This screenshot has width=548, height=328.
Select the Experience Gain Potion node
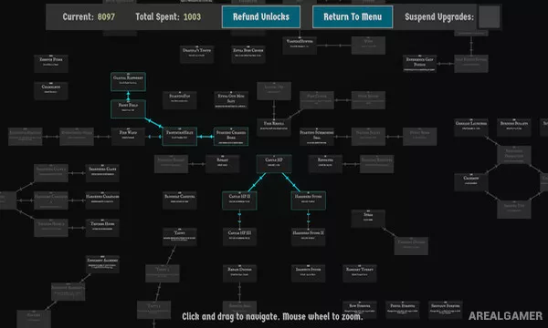(419, 64)
